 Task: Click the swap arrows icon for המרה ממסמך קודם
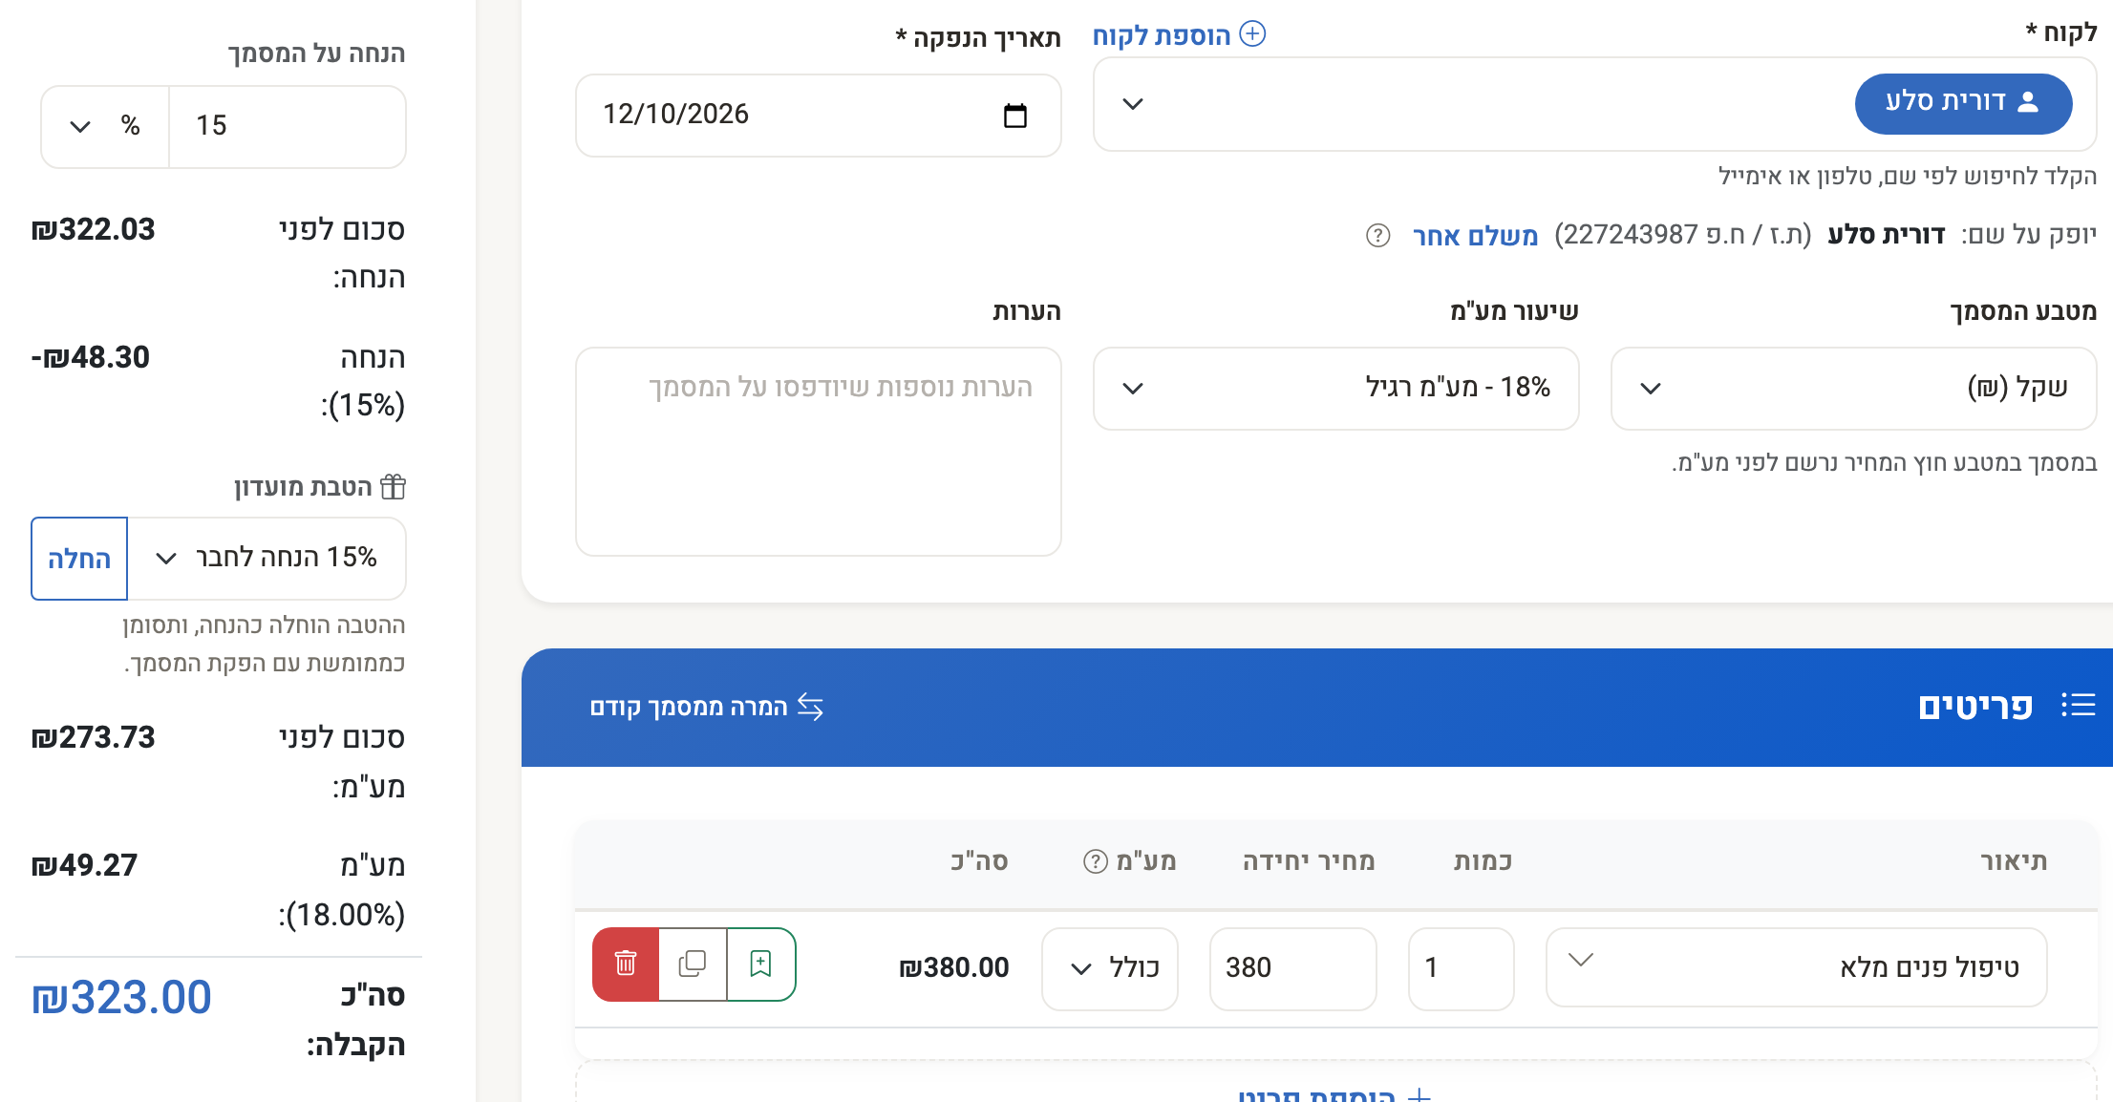(810, 707)
